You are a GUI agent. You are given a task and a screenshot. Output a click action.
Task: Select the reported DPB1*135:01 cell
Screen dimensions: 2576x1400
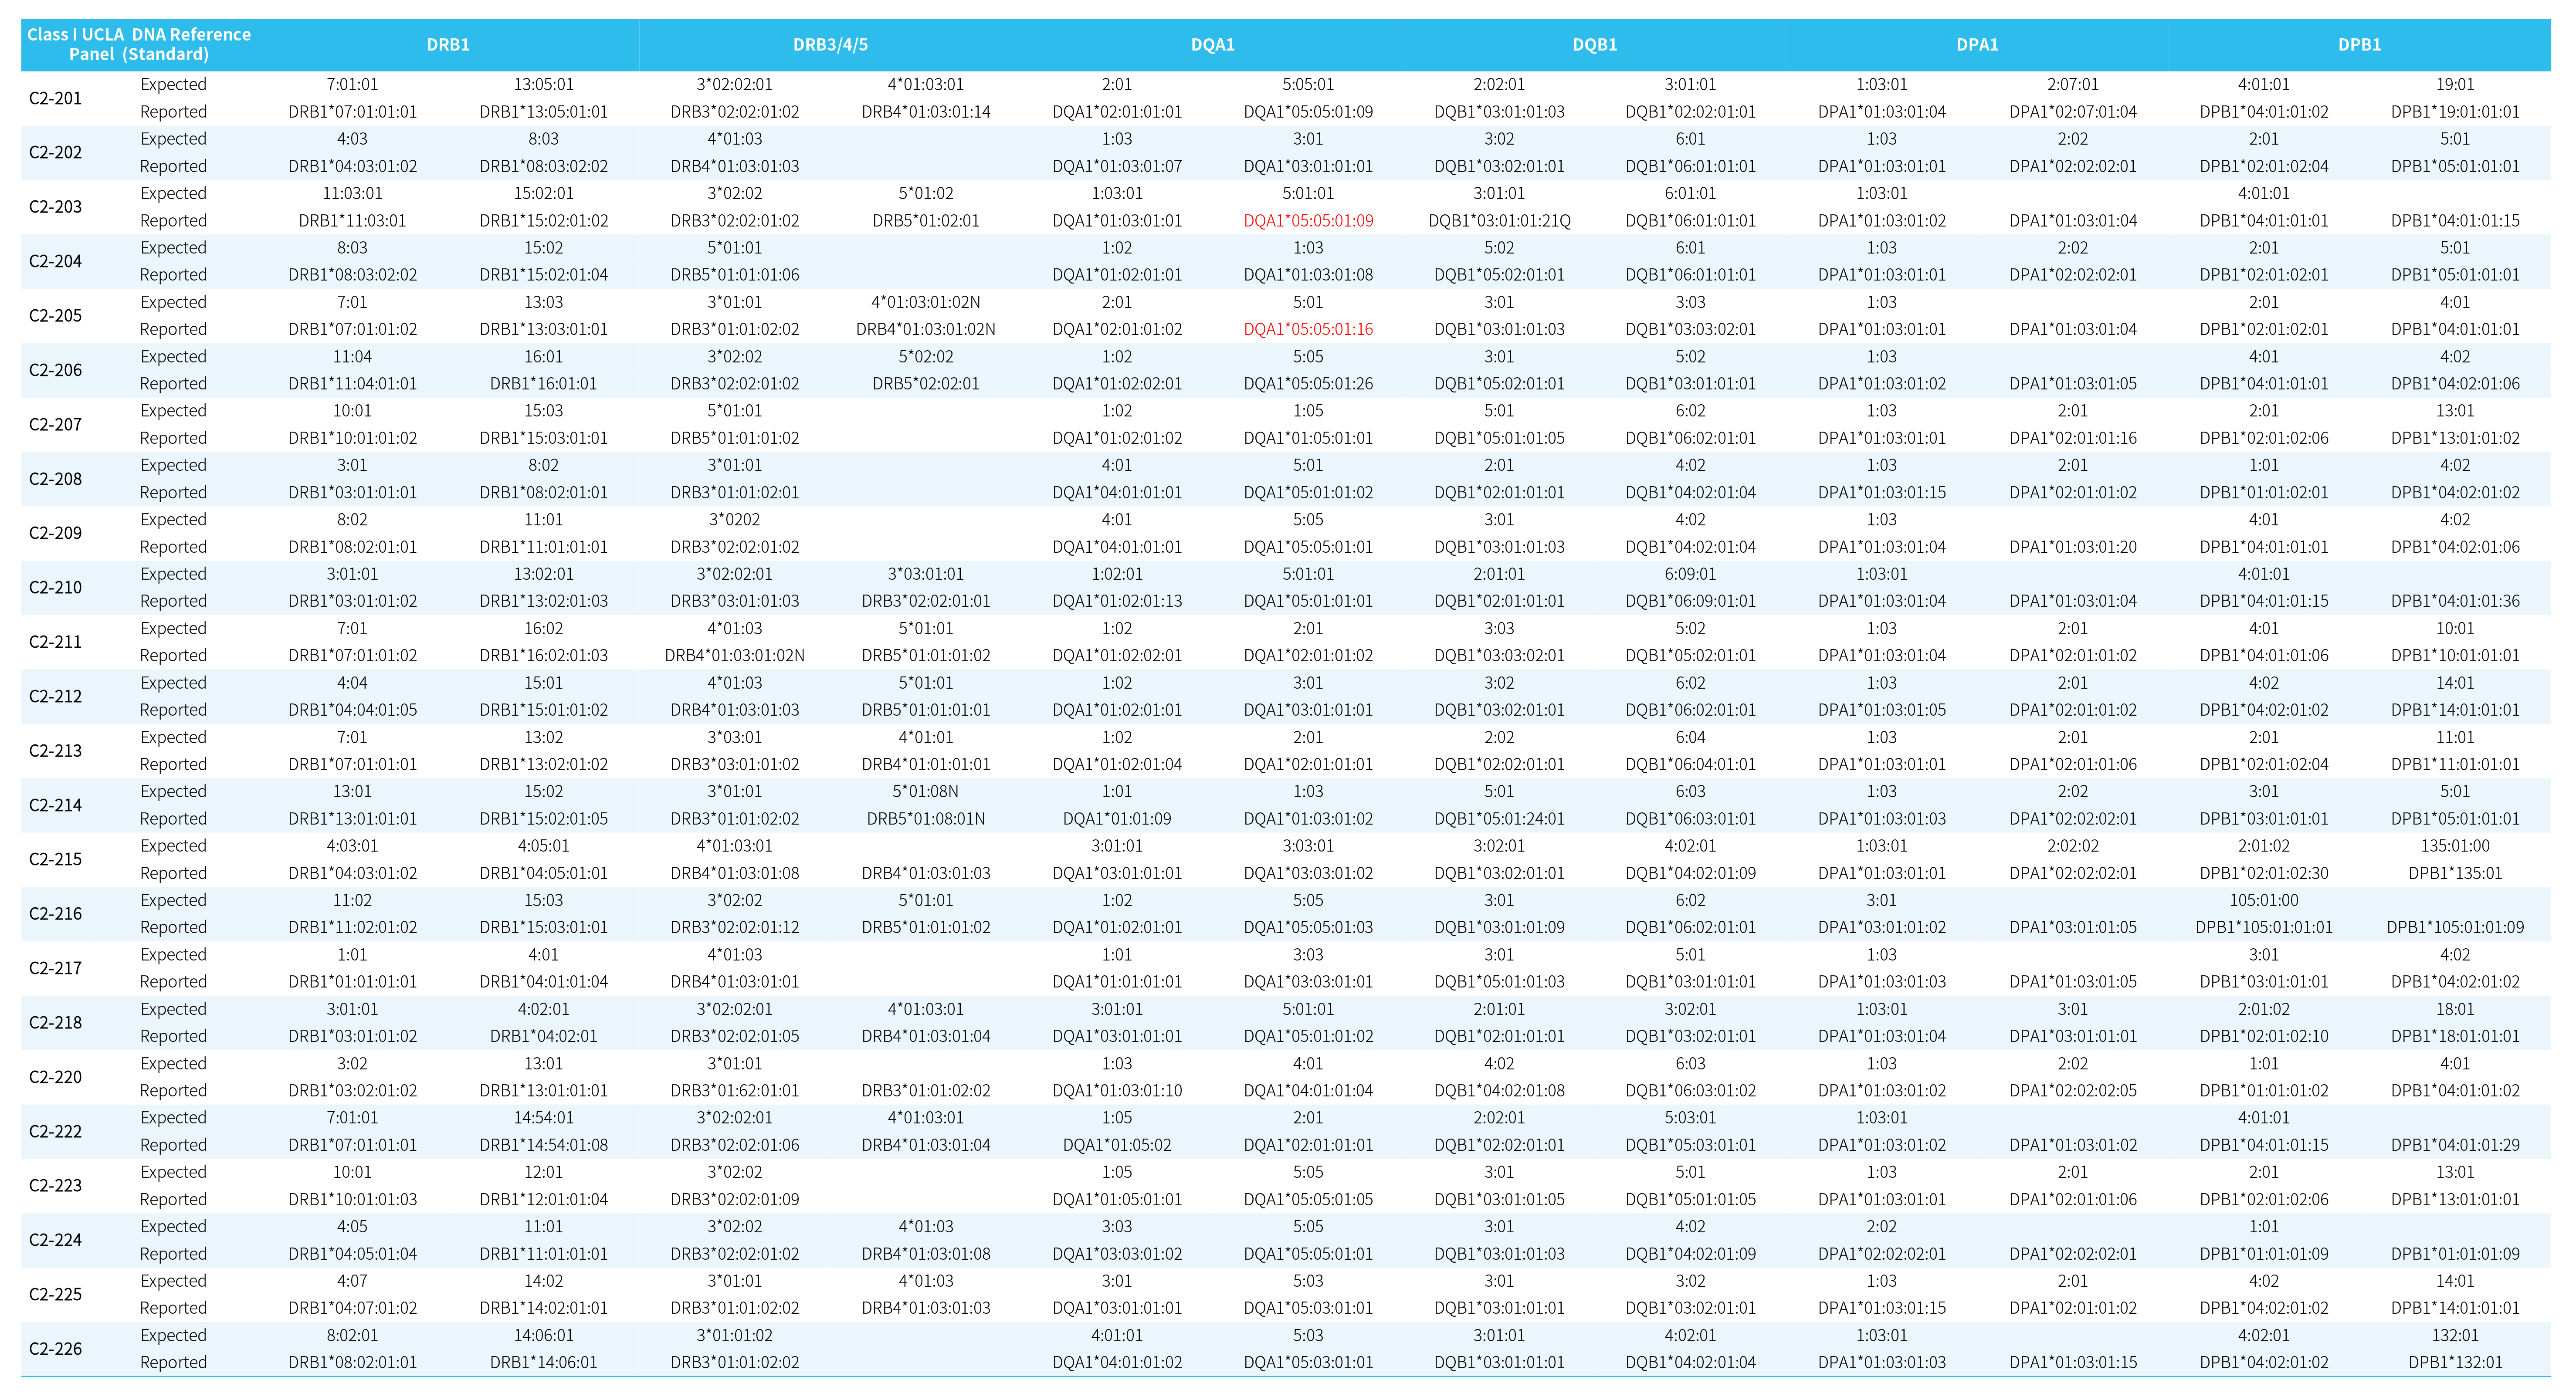pos(2455,873)
